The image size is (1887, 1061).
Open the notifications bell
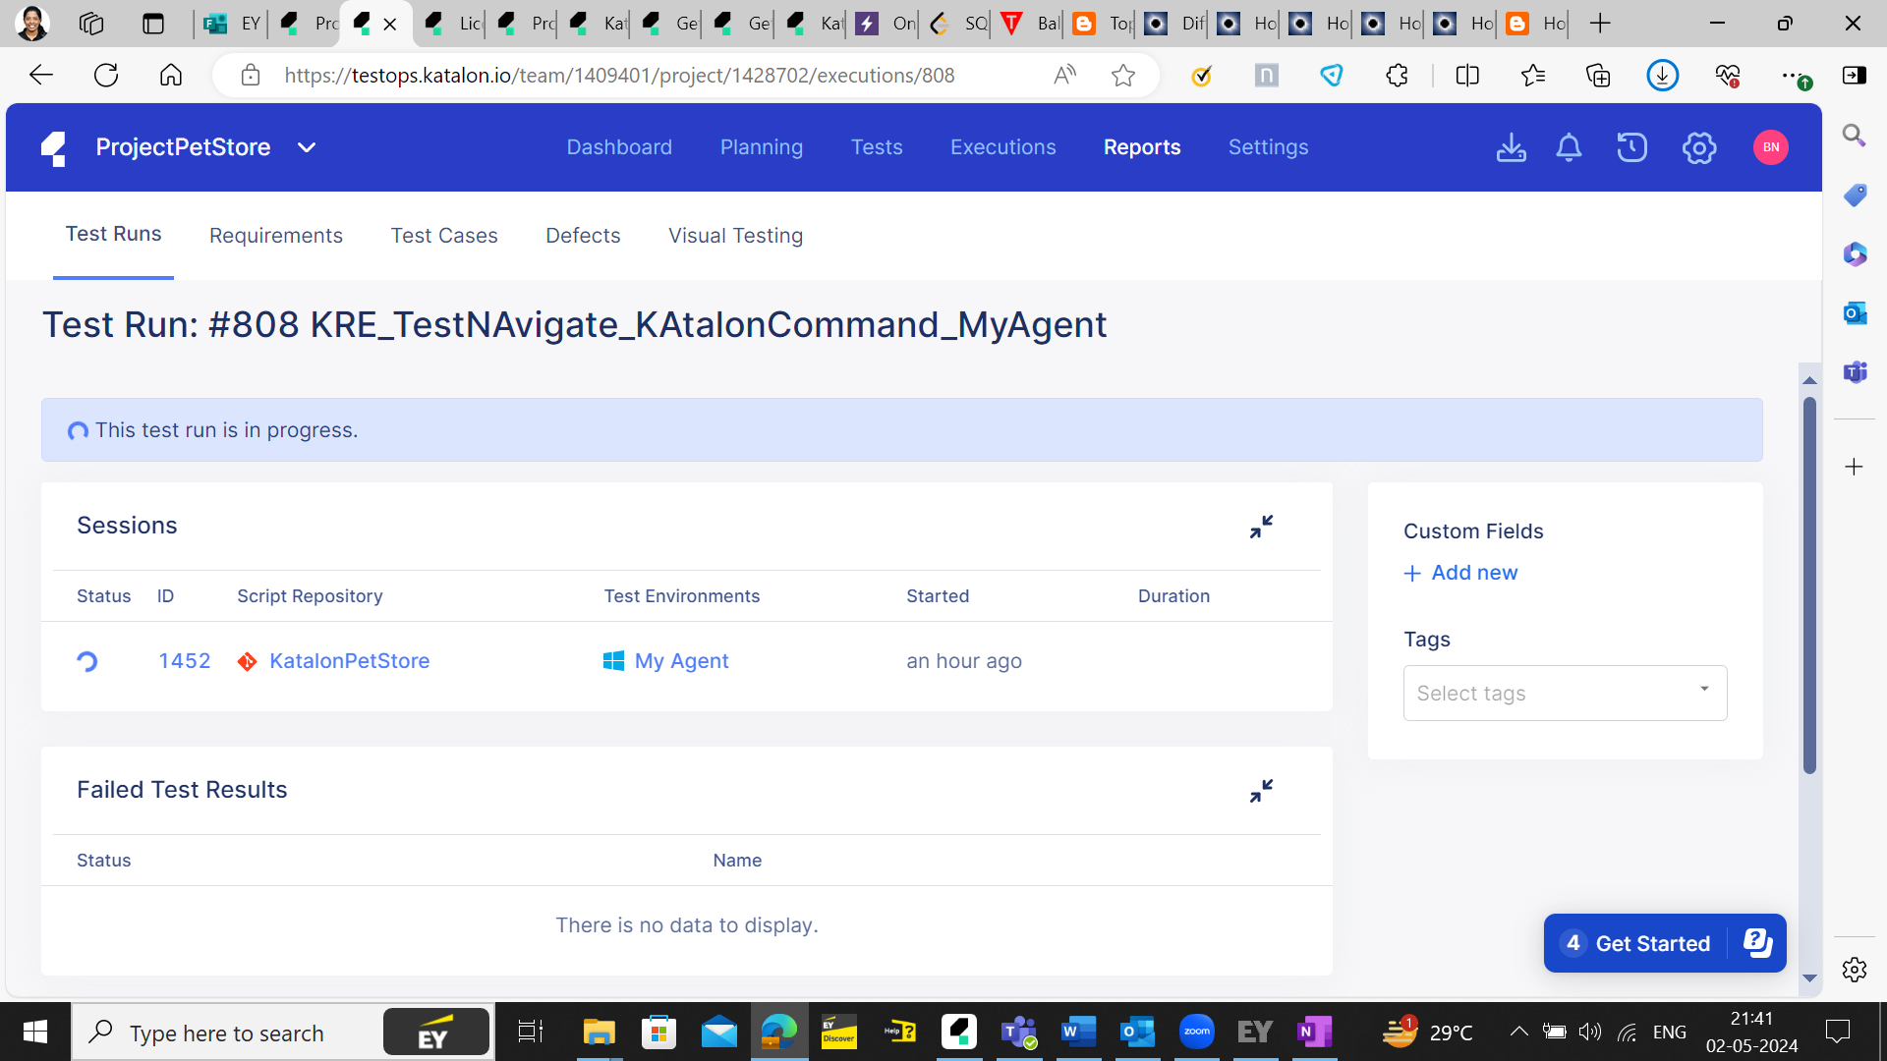(x=1569, y=147)
